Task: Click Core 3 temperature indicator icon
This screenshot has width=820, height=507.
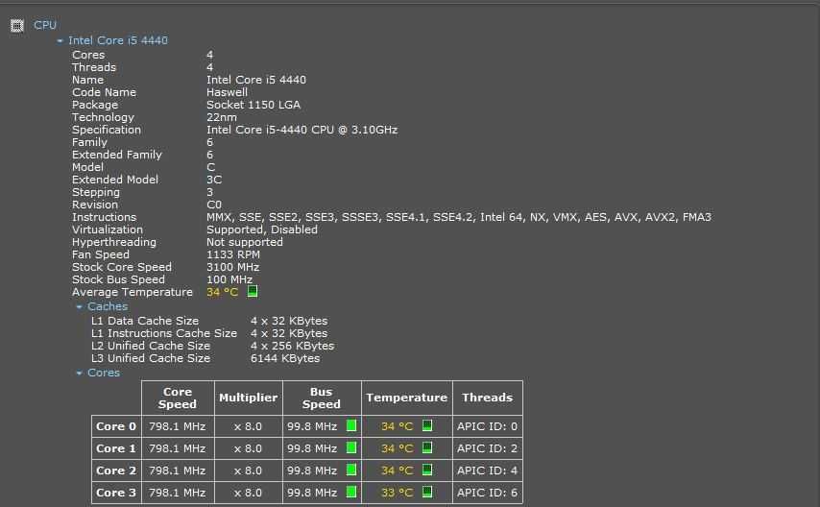Action: (x=427, y=492)
